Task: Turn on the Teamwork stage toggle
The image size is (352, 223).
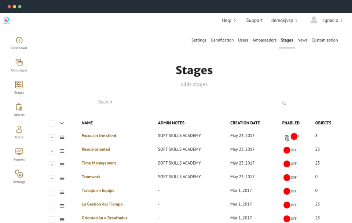Action: (291, 177)
